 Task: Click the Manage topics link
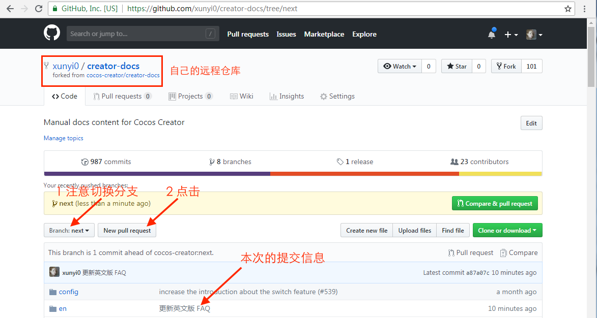coord(64,138)
